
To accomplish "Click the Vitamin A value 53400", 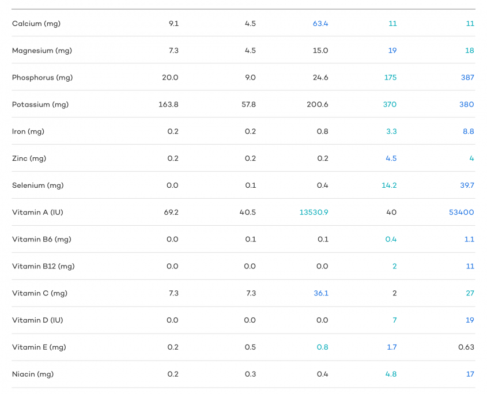I will 461,213.
